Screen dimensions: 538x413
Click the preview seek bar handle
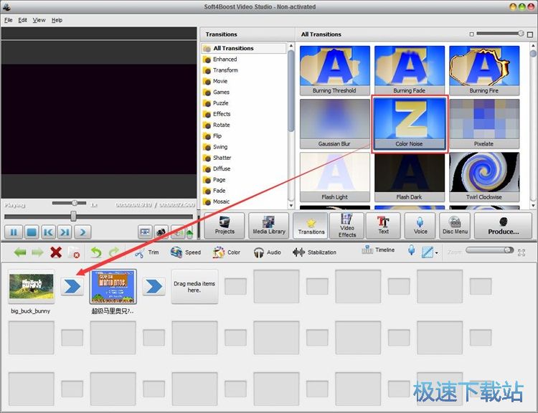click(73, 217)
